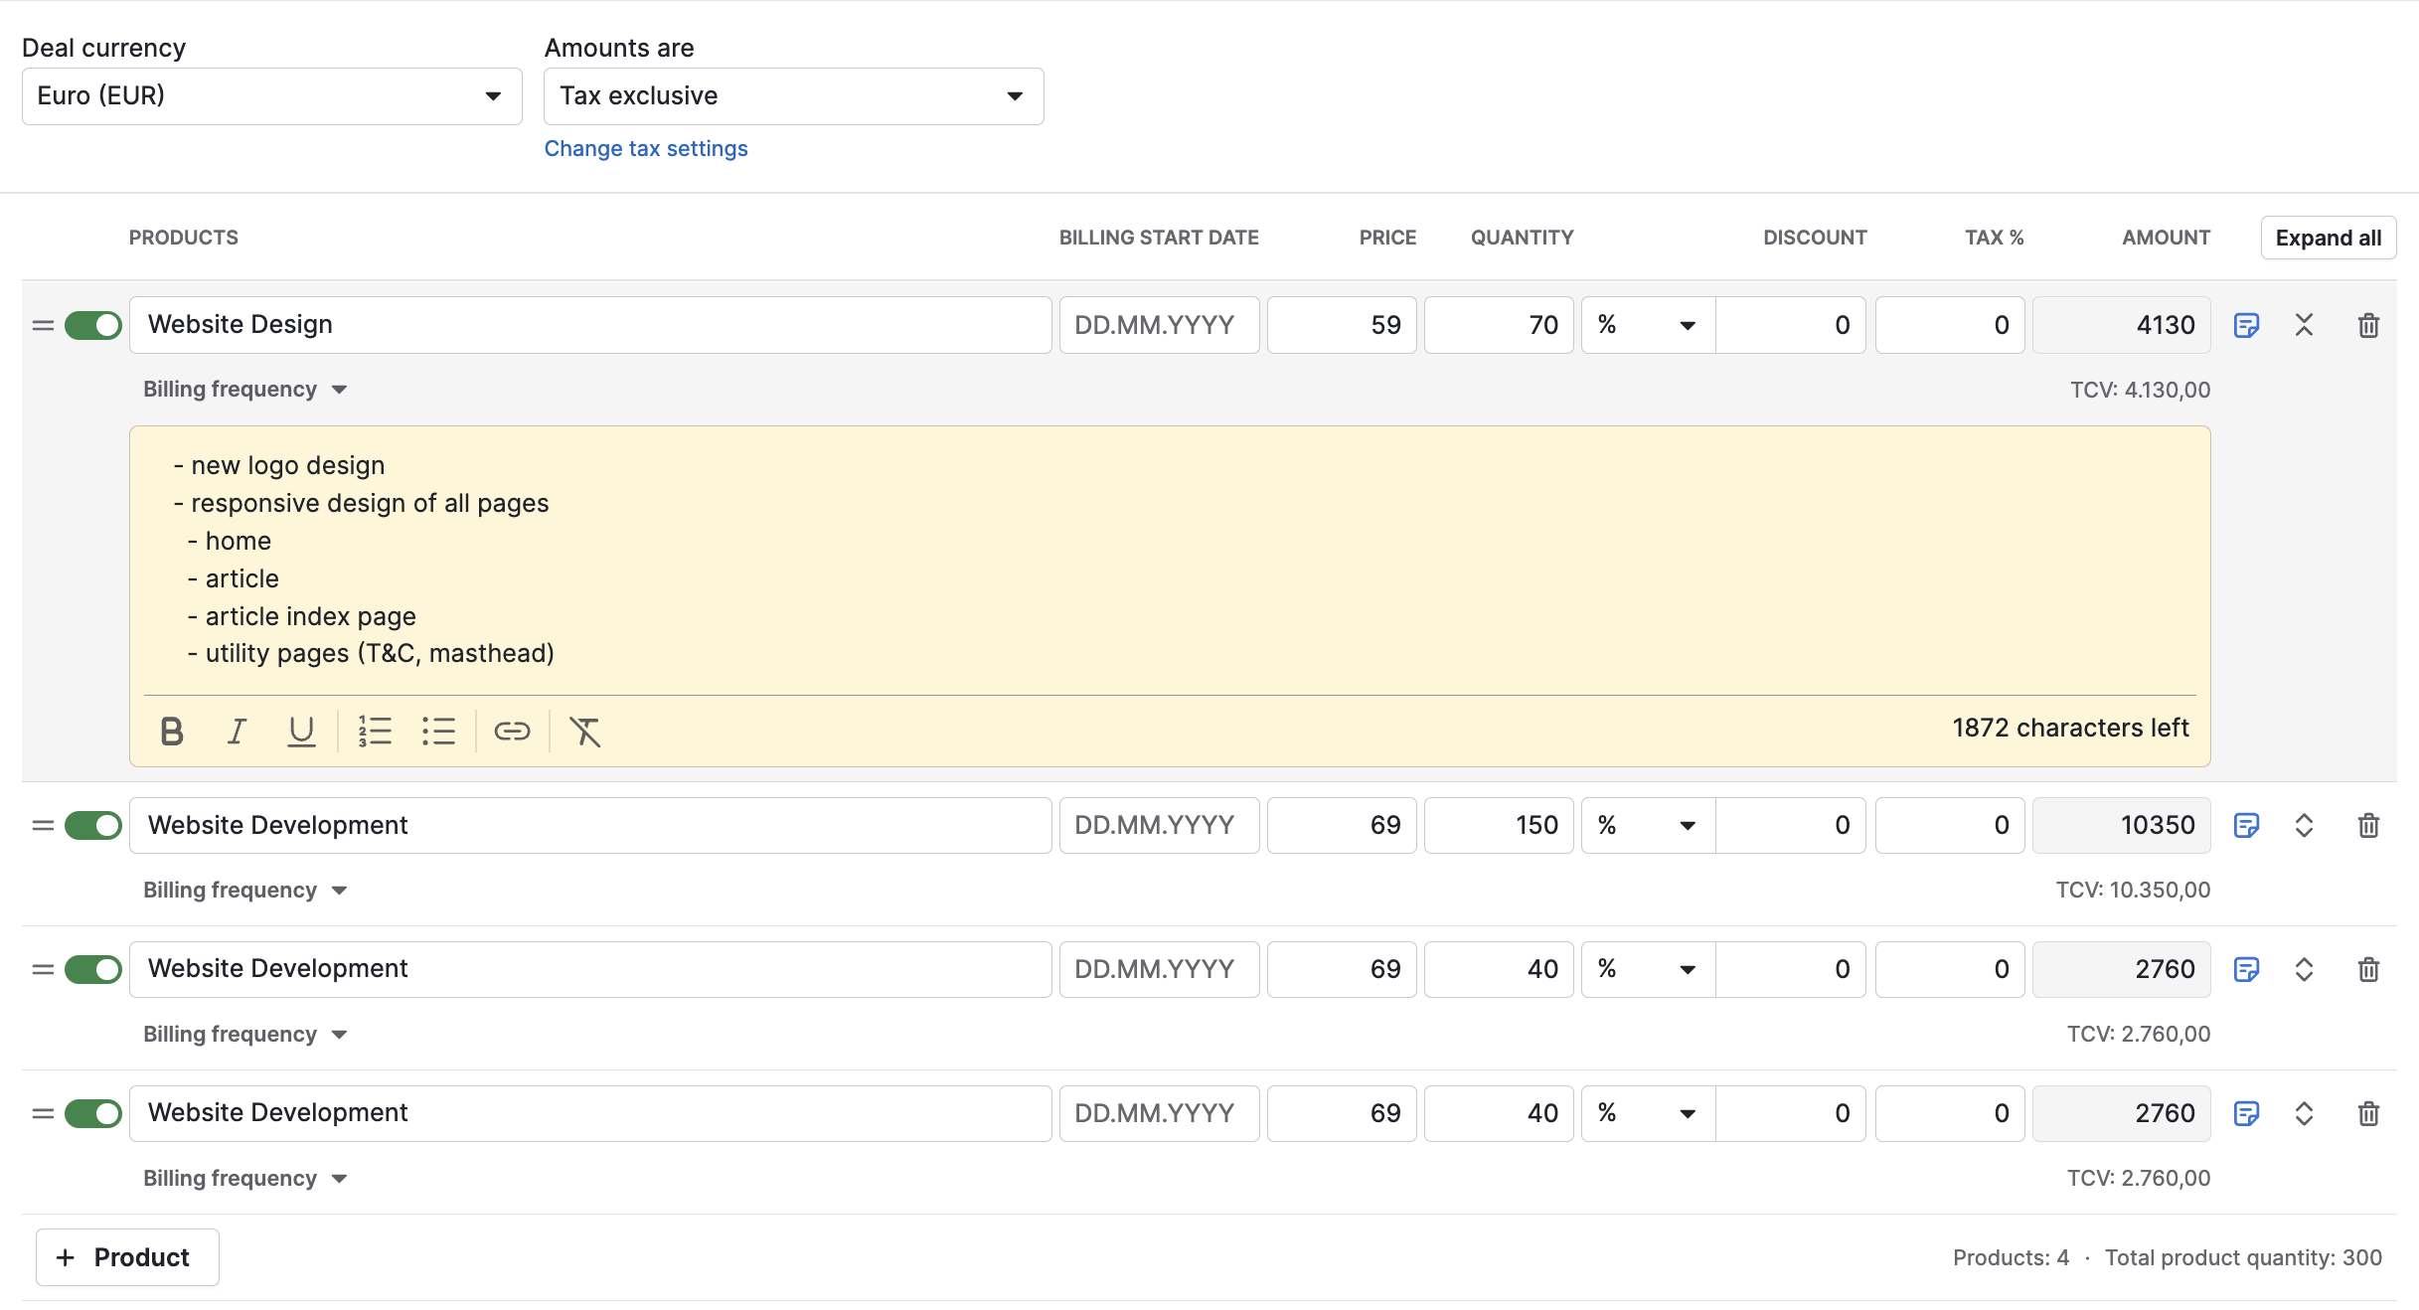Collapse the note on Website Design row
The image size is (2419, 1310).
tap(2305, 324)
